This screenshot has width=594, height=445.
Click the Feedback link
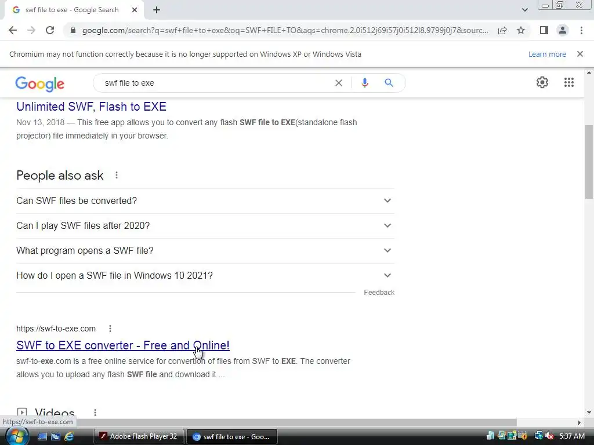point(379,293)
